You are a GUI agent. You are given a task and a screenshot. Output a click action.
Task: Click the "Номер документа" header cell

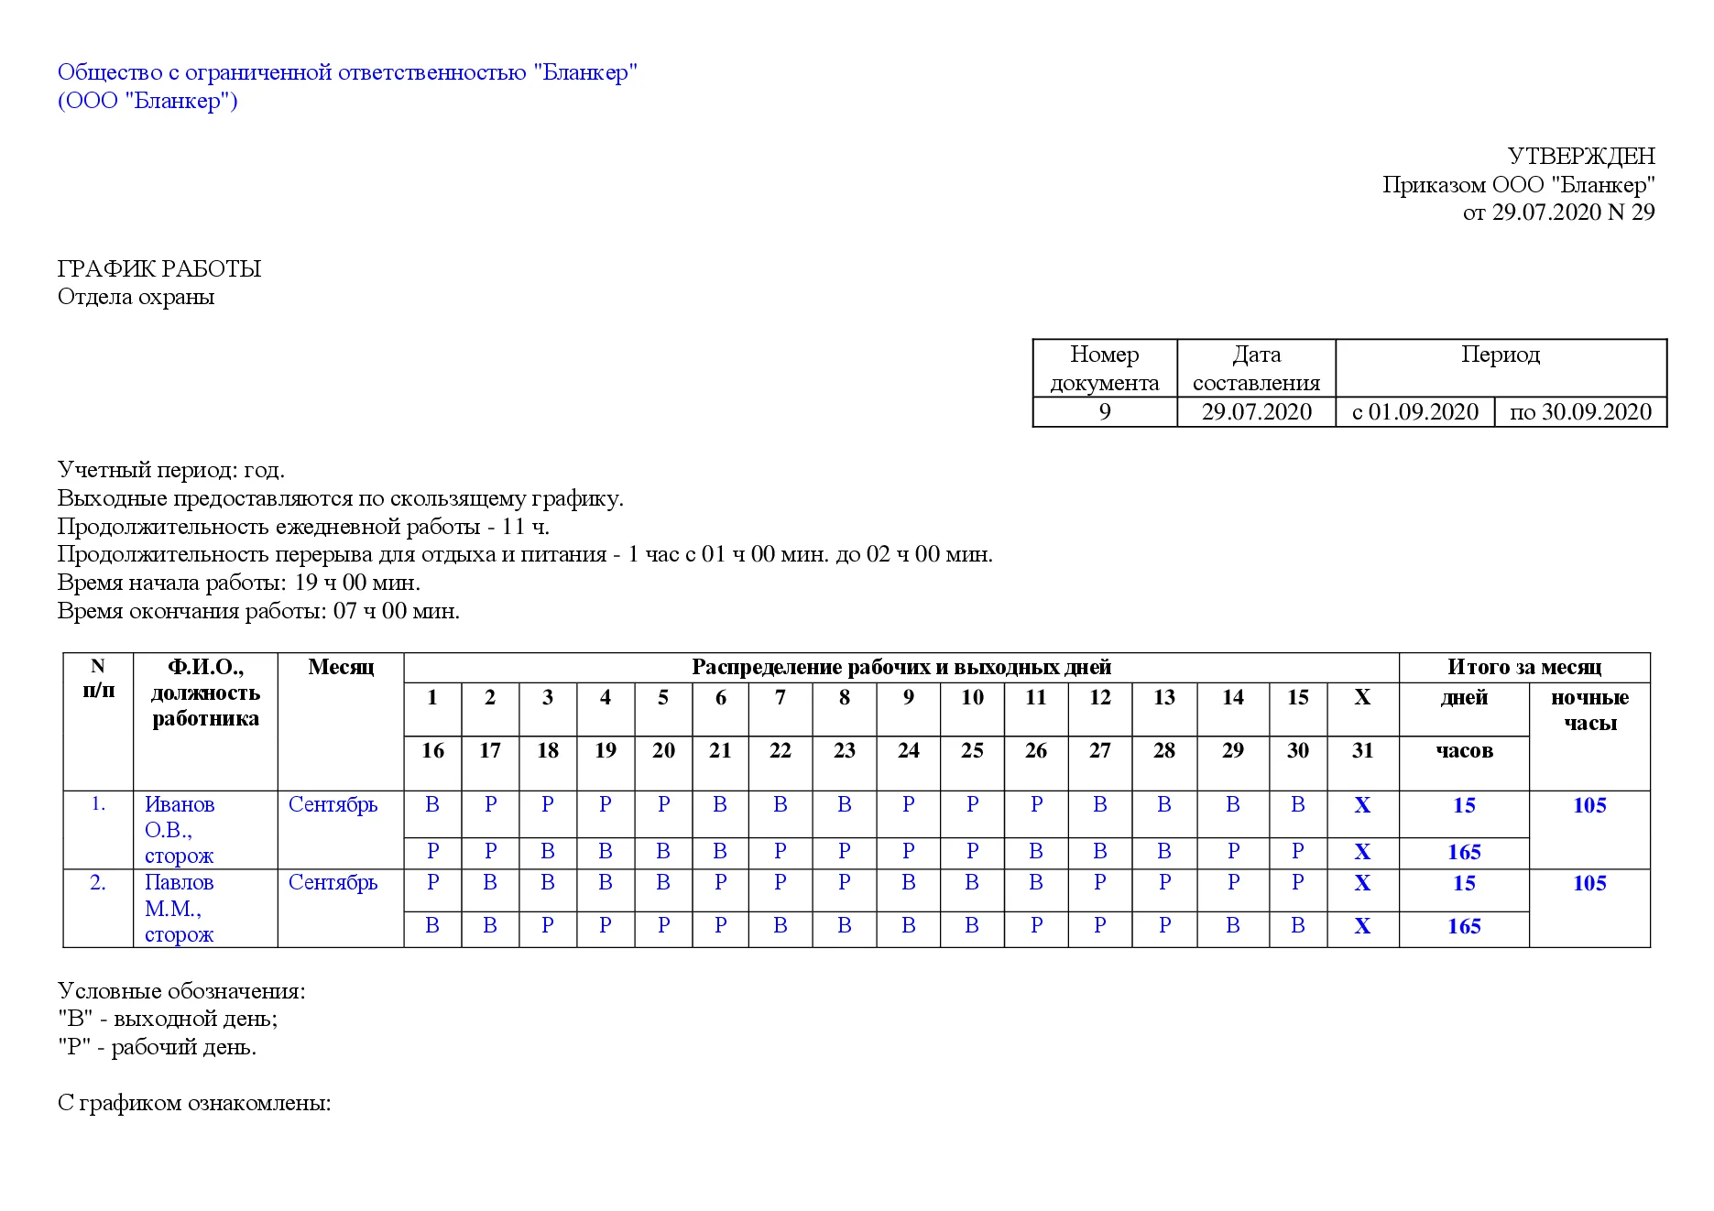pyautogui.click(x=1105, y=368)
